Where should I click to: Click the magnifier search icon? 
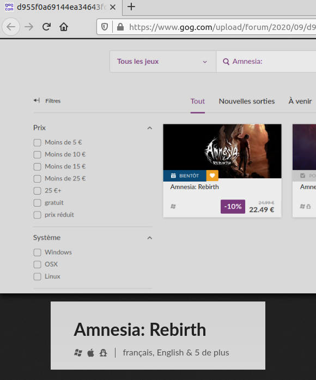pyautogui.click(x=226, y=62)
